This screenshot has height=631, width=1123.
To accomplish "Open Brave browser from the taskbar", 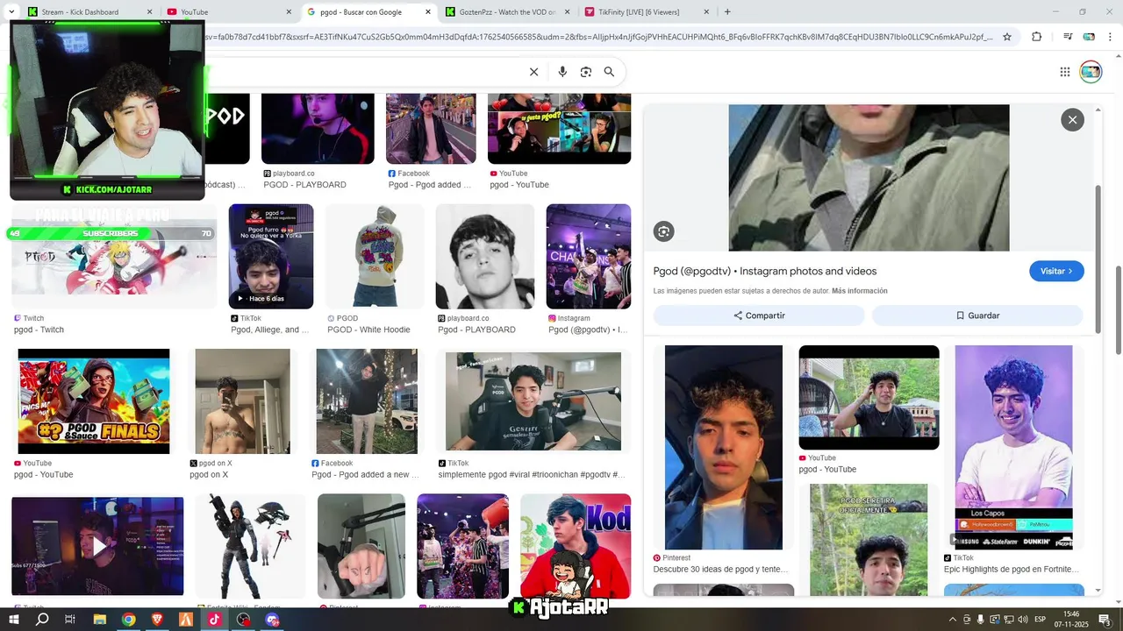I will (157, 619).
